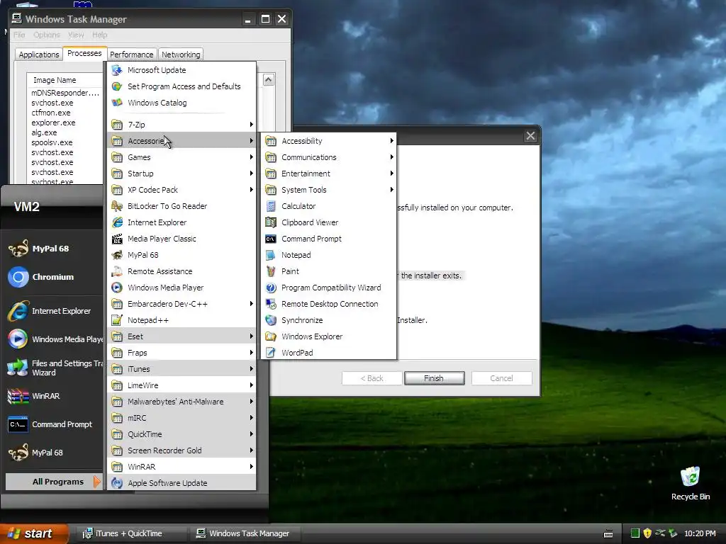Expand the iTunes program folder
This screenshot has height=544, width=726.
tap(181, 369)
